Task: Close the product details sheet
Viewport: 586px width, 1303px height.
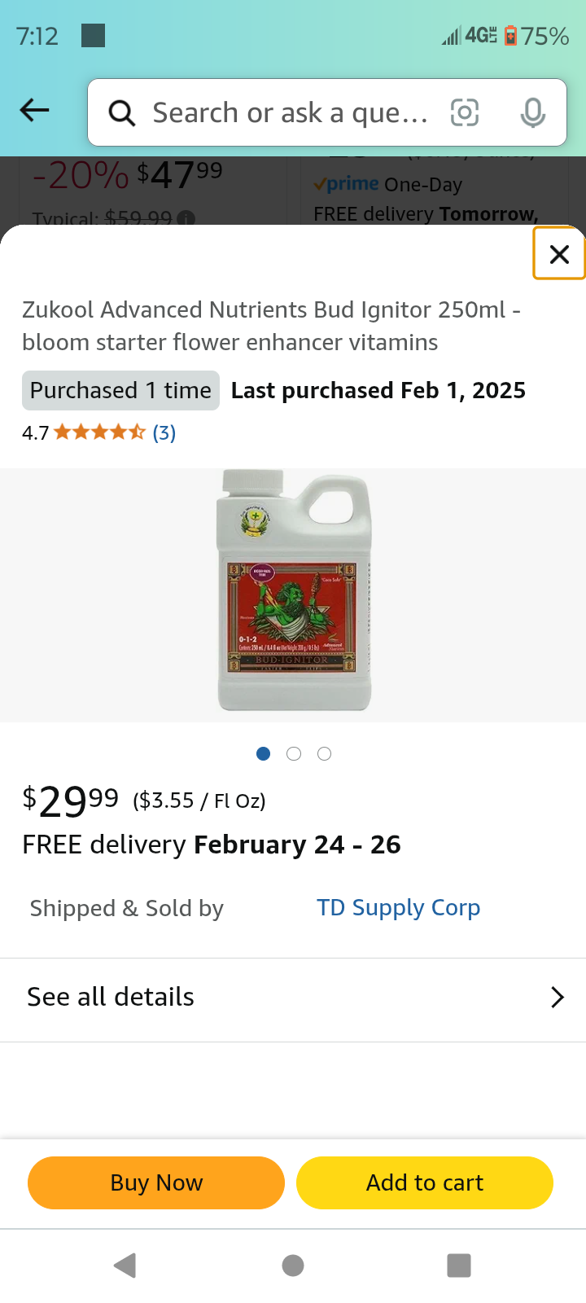Action: [x=559, y=254]
